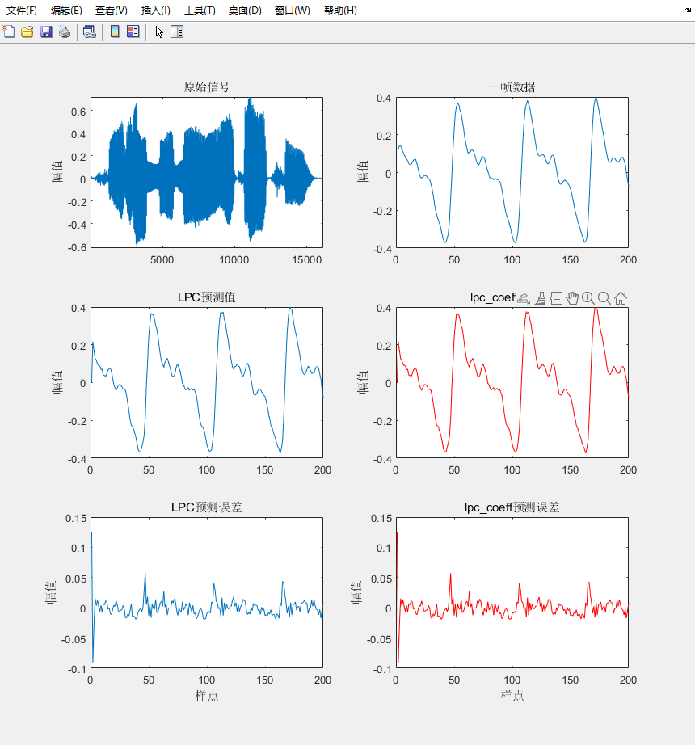Screen dimensions: 695x745
Task: Select zoom out on the lpc_coef axes toolbar
Action: [604, 298]
